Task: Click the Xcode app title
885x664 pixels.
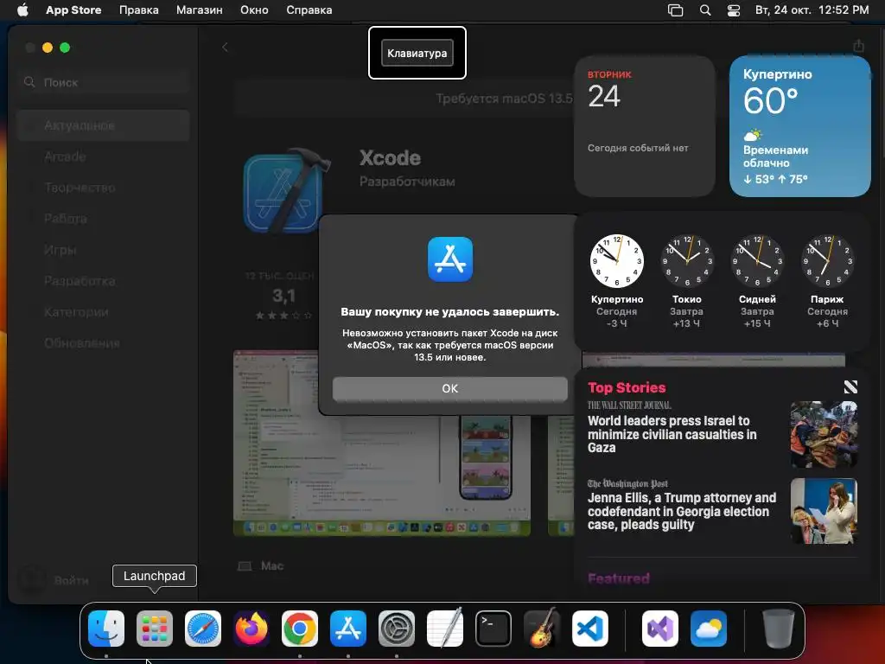Action: pyautogui.click(x=390, y=158)
